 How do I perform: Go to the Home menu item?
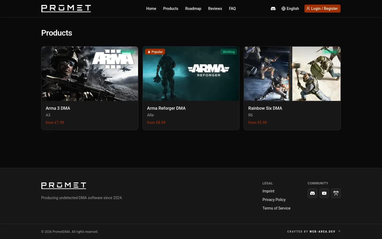click(x=151, y=9)
